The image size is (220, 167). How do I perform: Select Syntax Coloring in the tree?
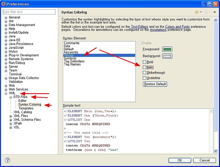click(30, 104)
